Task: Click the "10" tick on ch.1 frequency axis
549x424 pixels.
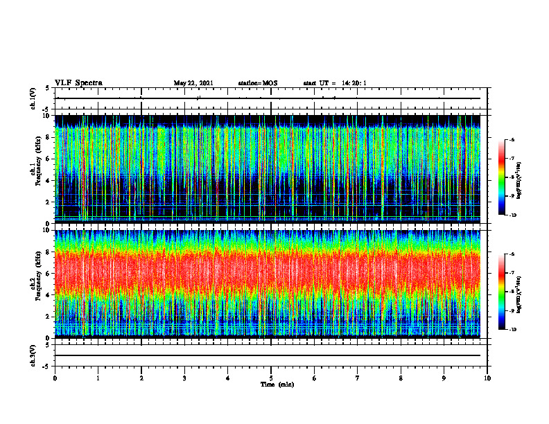Action: (47, 116)
